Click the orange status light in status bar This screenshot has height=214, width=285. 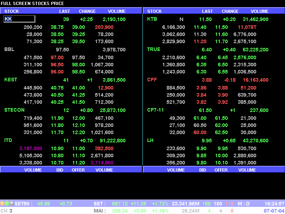click(x=2, y=203)
